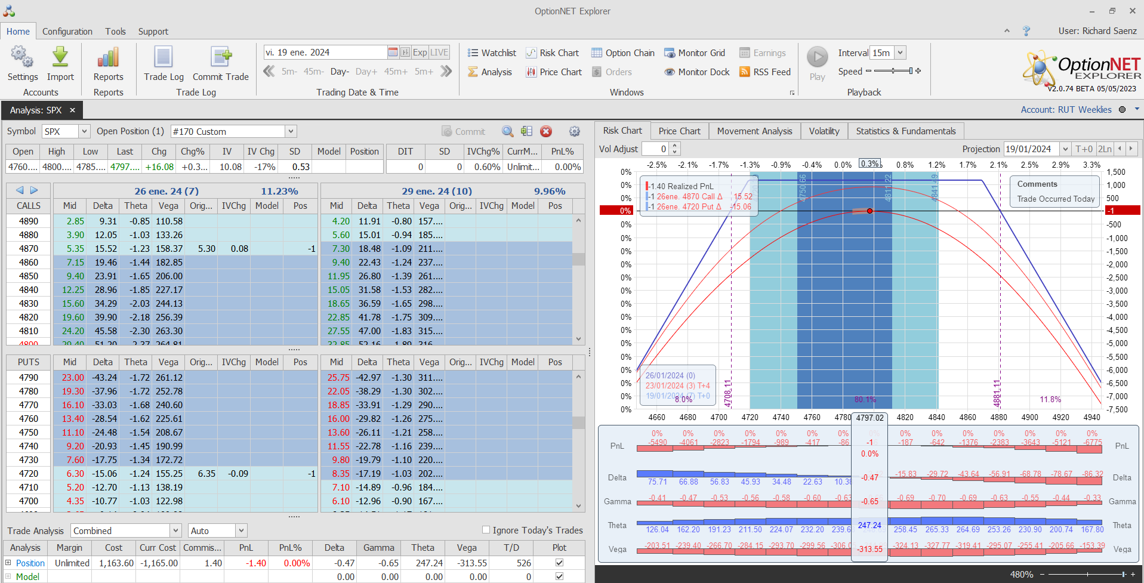Click the LIVE button
Viewport: 1144px width, 583px height.
[439, 53]
